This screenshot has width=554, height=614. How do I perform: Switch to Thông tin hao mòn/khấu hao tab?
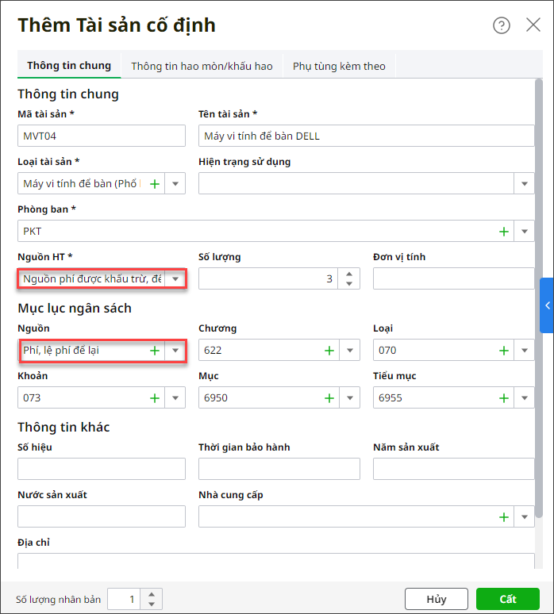(x=202, y=67)
